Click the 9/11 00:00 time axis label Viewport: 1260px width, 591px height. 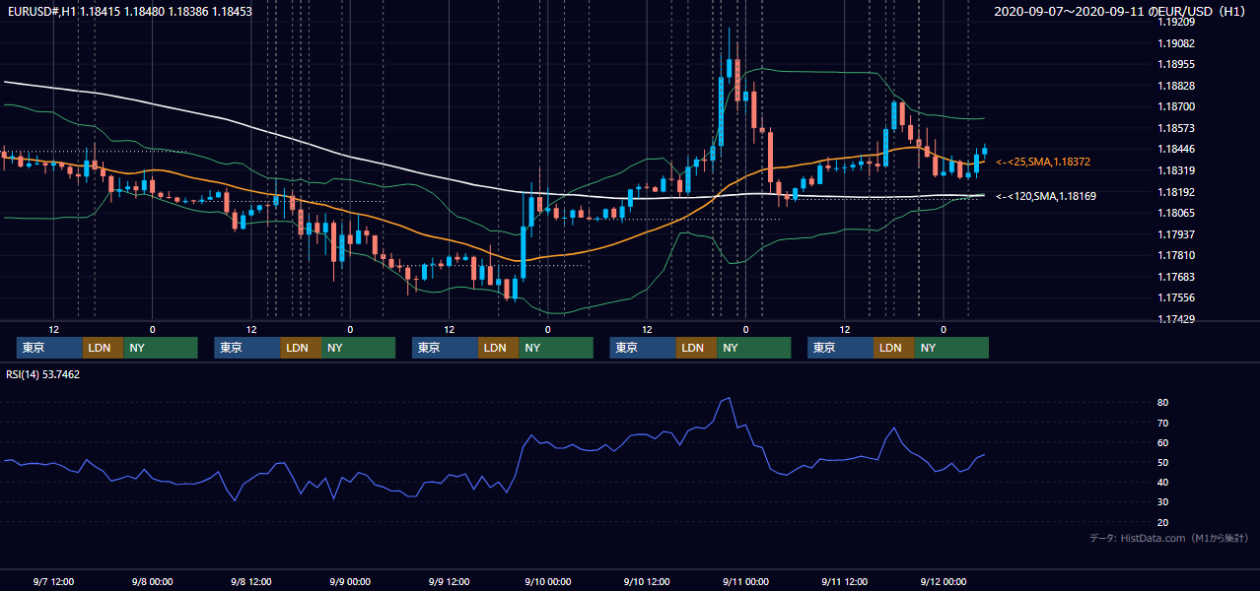pos(745,581)
